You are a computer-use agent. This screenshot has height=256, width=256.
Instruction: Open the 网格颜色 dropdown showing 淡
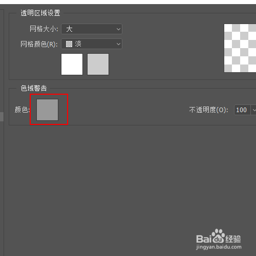92,44
